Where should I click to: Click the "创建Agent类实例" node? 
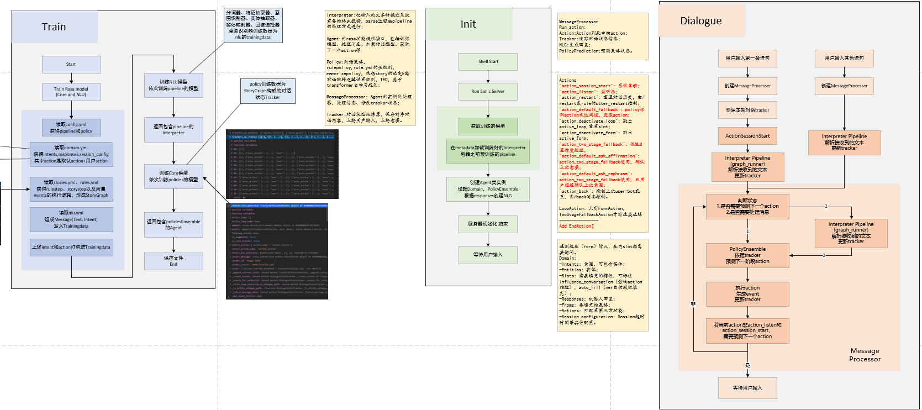tap(488, 189)
